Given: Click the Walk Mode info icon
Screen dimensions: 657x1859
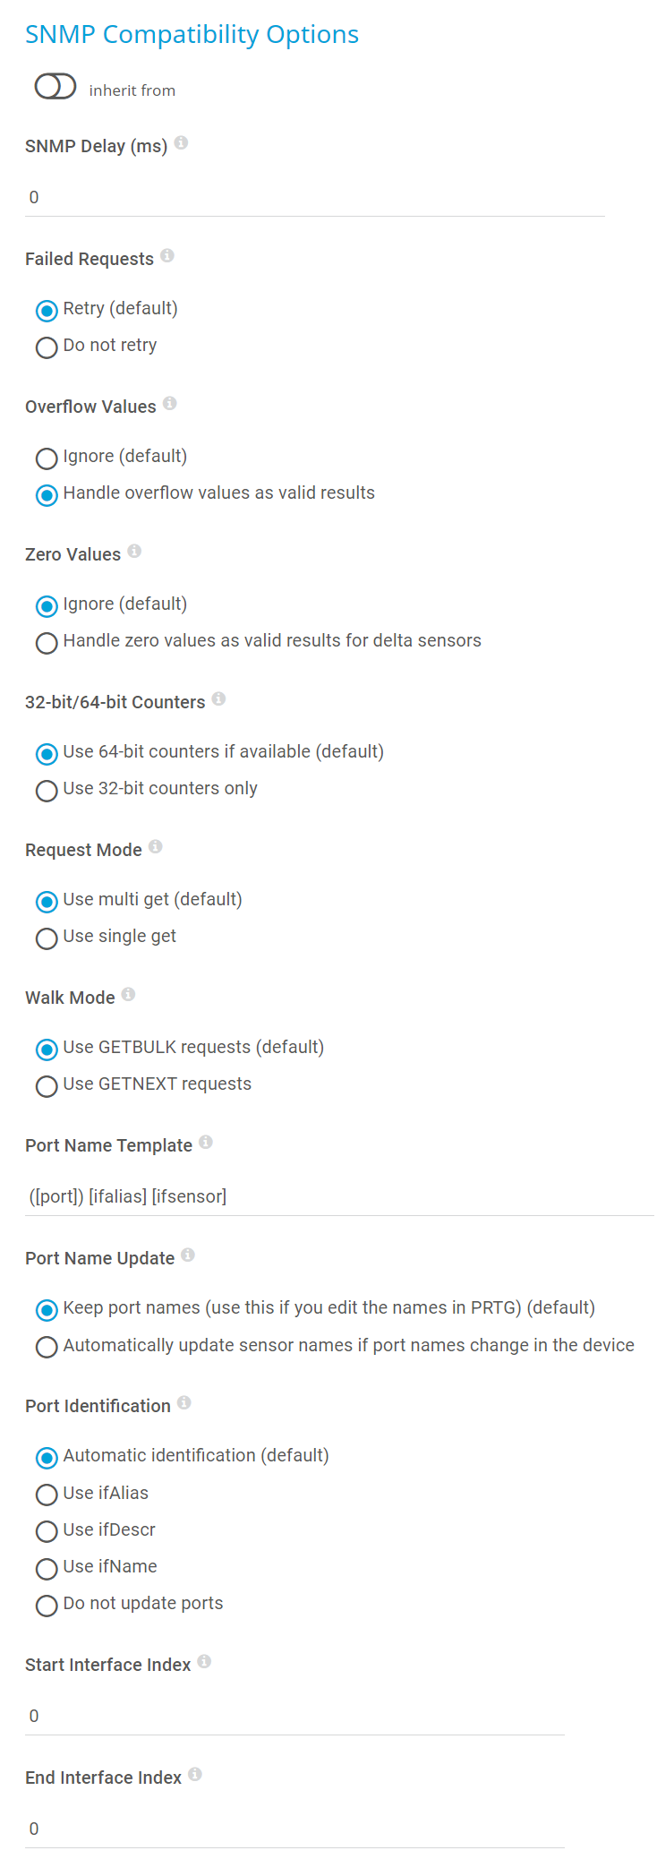Looking at the screenshot, I should 128,994.
